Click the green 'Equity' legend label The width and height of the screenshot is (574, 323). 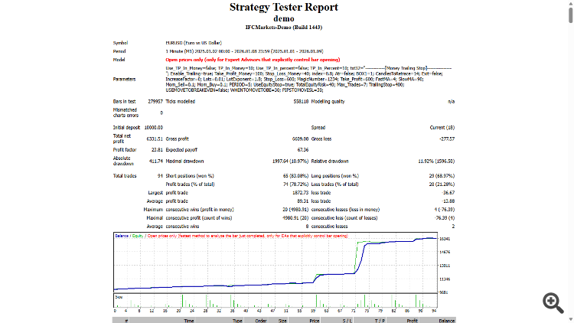point(137,236)
